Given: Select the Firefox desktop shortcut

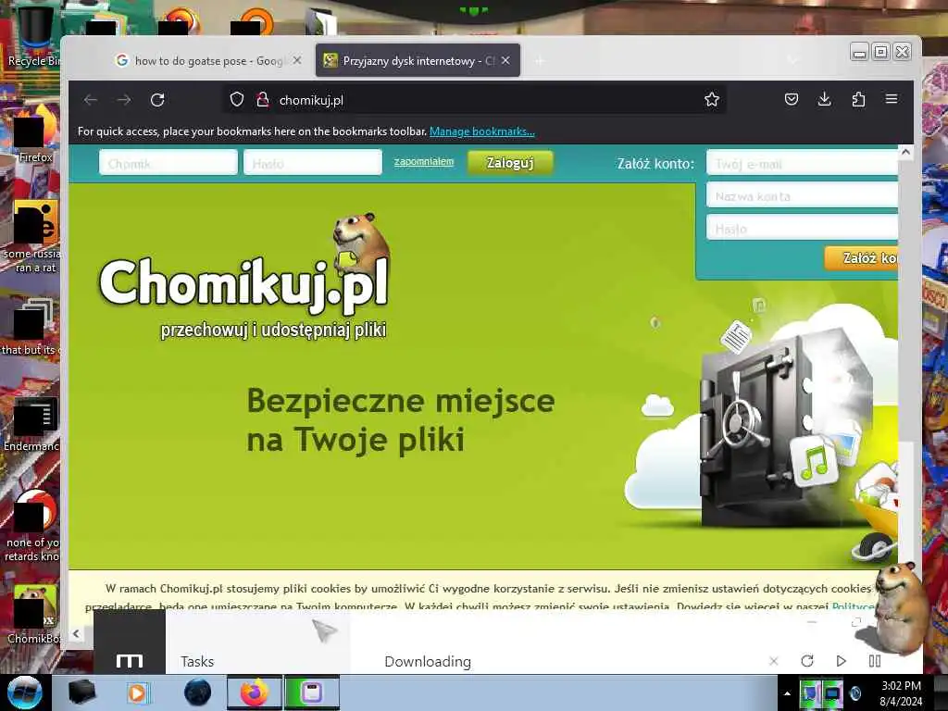Looking at the screenshot, I should pos(34,134).
